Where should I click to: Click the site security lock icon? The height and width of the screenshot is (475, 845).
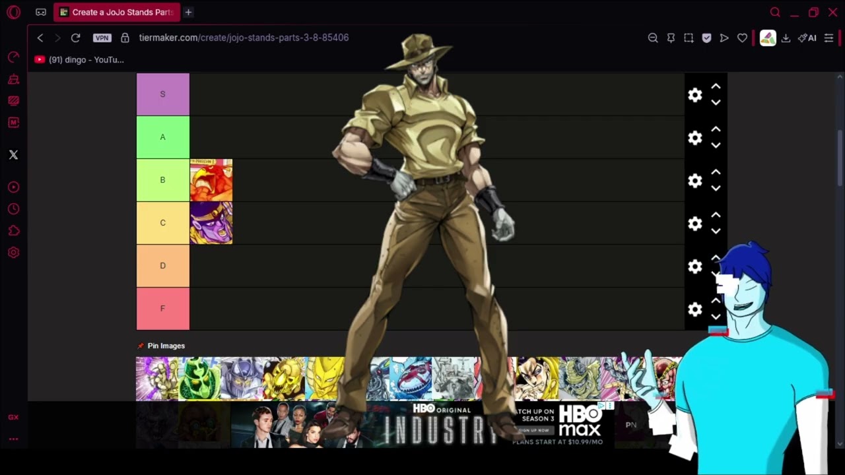tap(125, 38)
